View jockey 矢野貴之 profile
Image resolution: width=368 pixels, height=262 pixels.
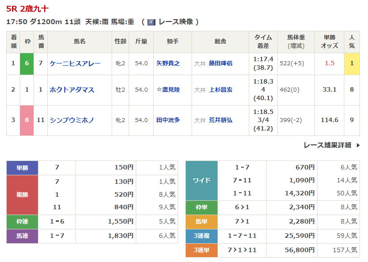click(168, 63)
